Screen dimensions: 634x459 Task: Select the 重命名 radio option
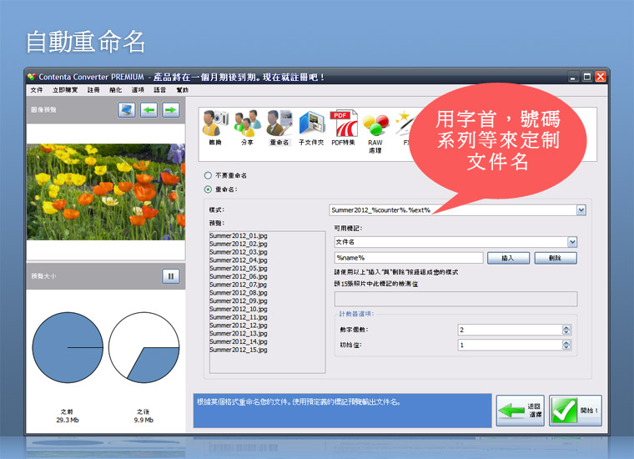[208, 189]
